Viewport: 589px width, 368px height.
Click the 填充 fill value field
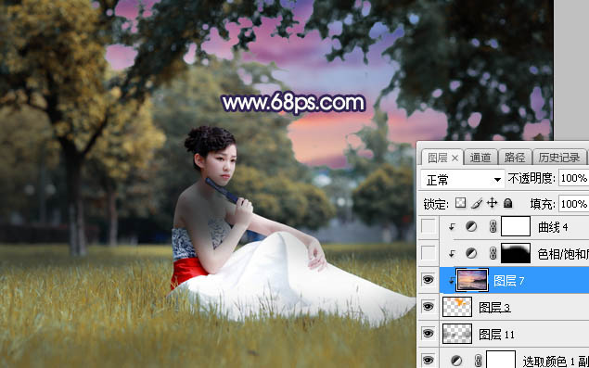coord(573,204)
